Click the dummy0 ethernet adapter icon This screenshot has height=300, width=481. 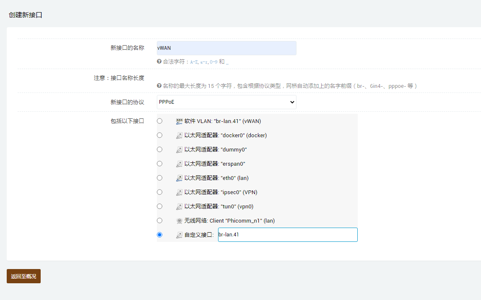179,150
